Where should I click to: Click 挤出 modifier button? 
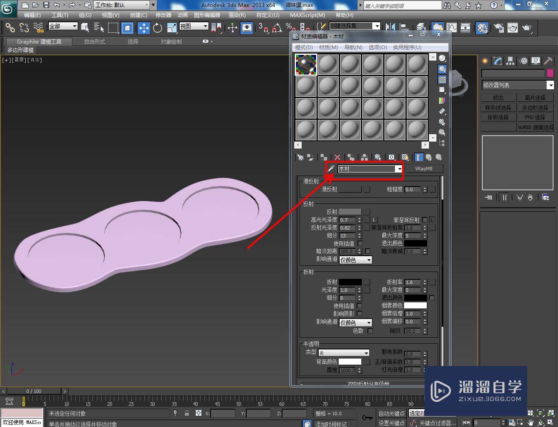pyautogui.click(x=498, y=98)
